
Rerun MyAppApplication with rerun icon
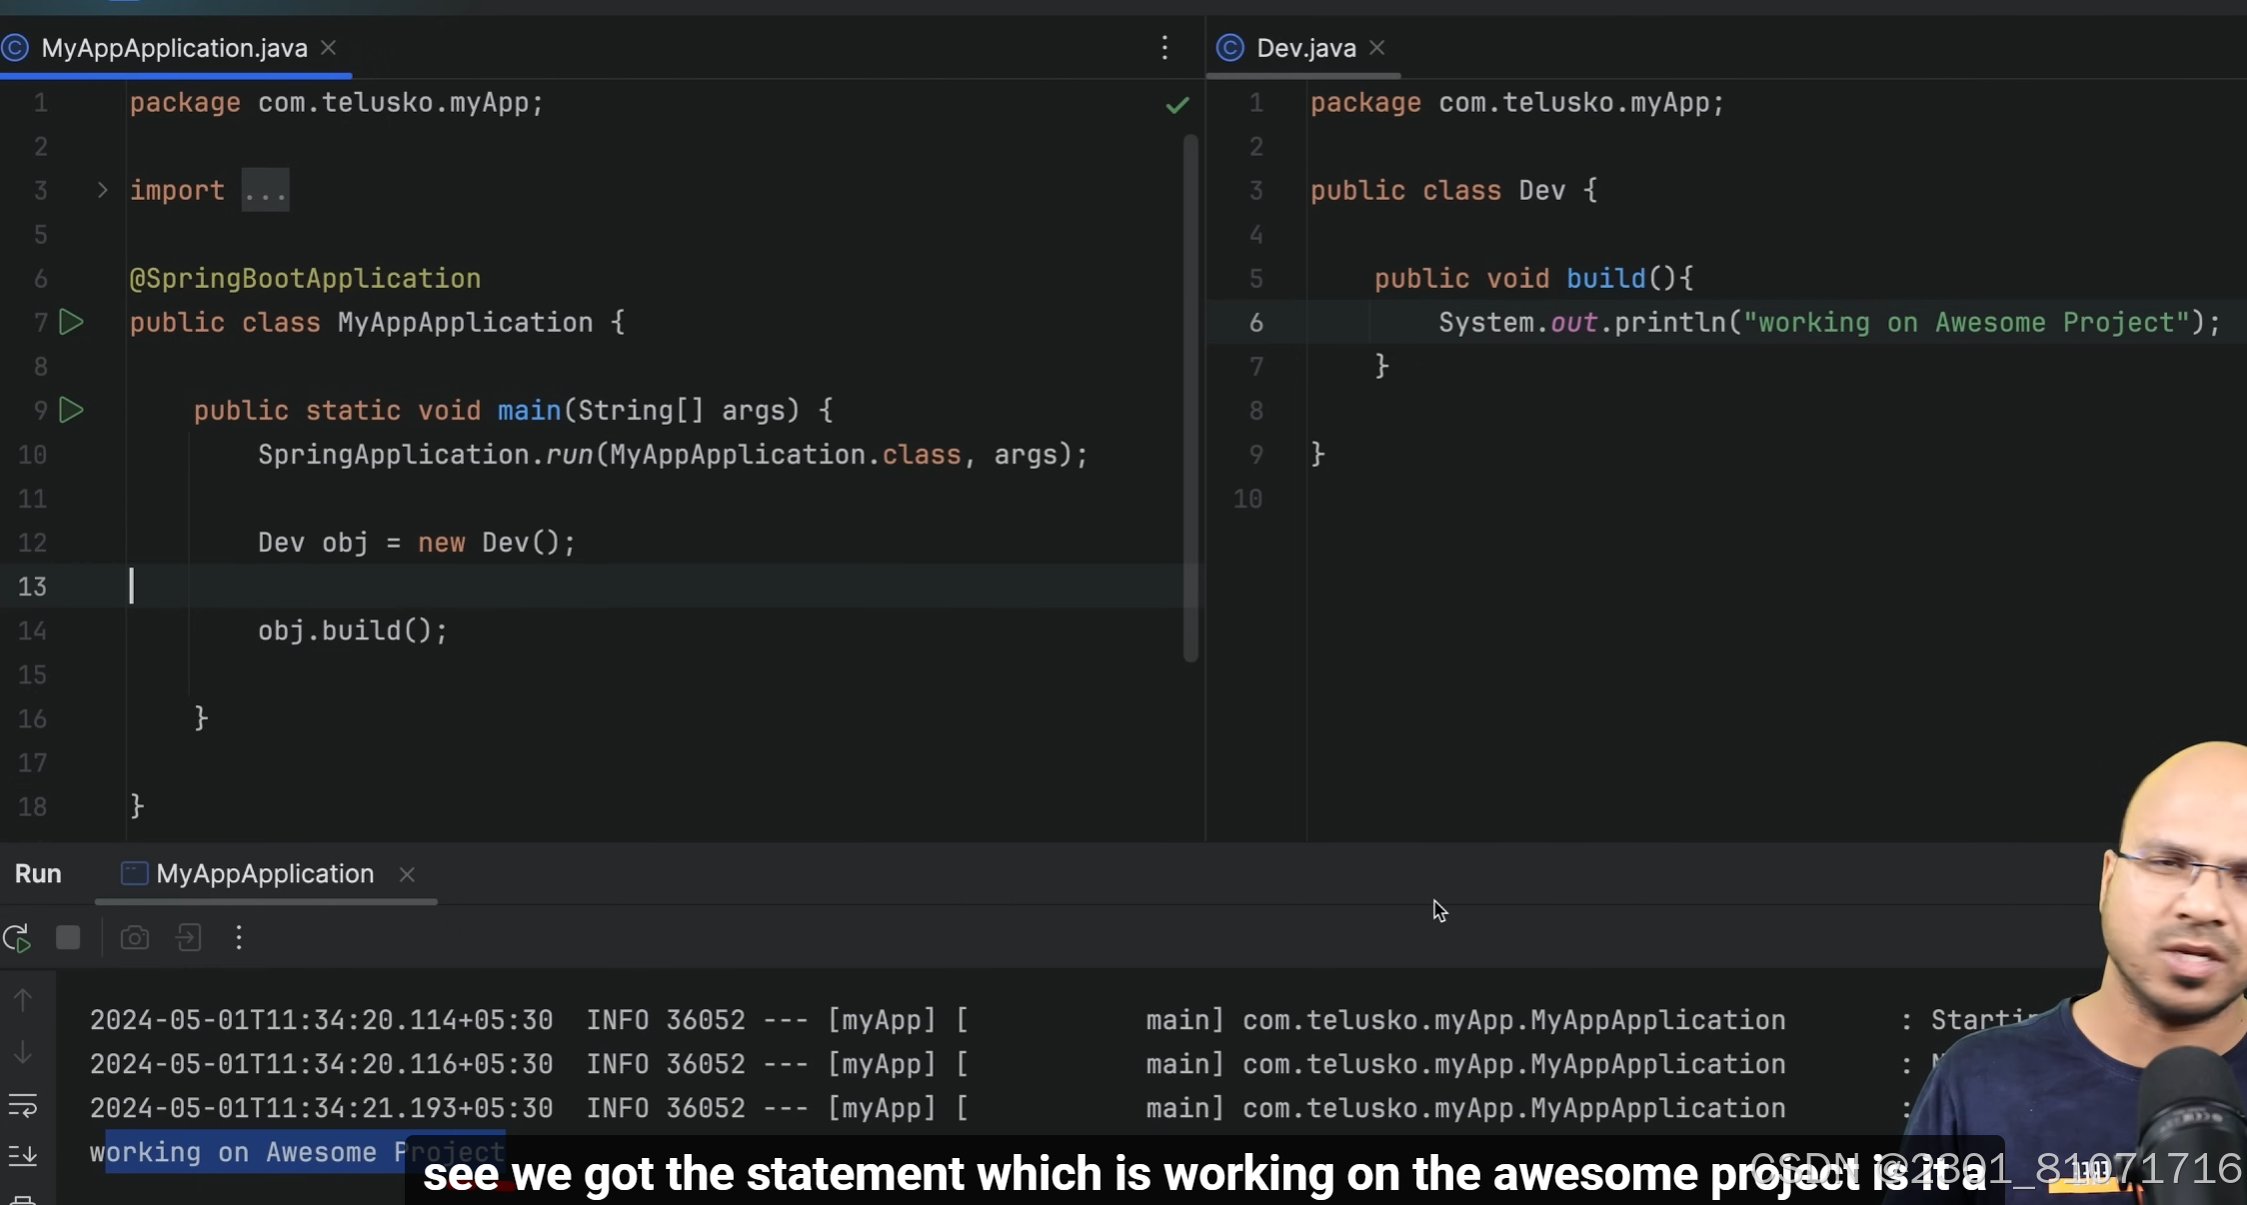click(x=17, y=938)
